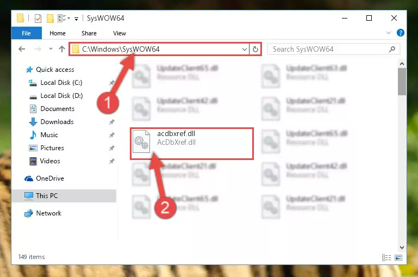The image size is (418, 277).
Task: Click the Documents page icon in sidebar
Action: (x=33, y=109)
